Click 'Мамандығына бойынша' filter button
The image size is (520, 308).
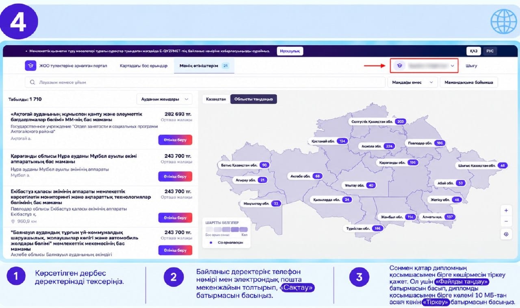469,82
